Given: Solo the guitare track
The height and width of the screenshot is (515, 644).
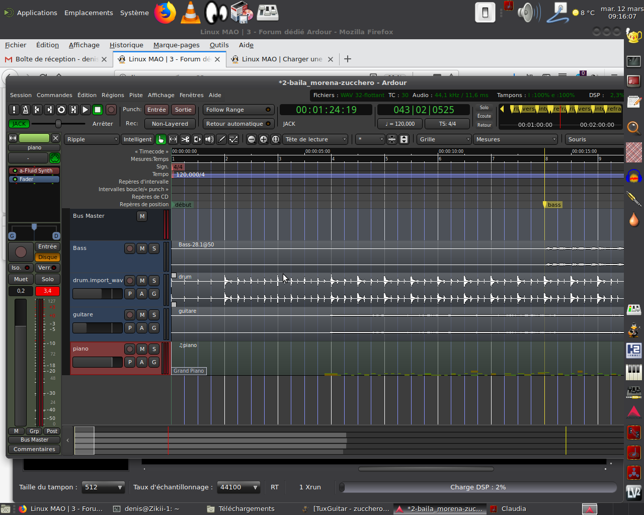Looking at the screenshot, I should click(x=154, y=315).
